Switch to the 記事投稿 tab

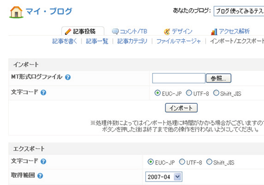point(83,31)
